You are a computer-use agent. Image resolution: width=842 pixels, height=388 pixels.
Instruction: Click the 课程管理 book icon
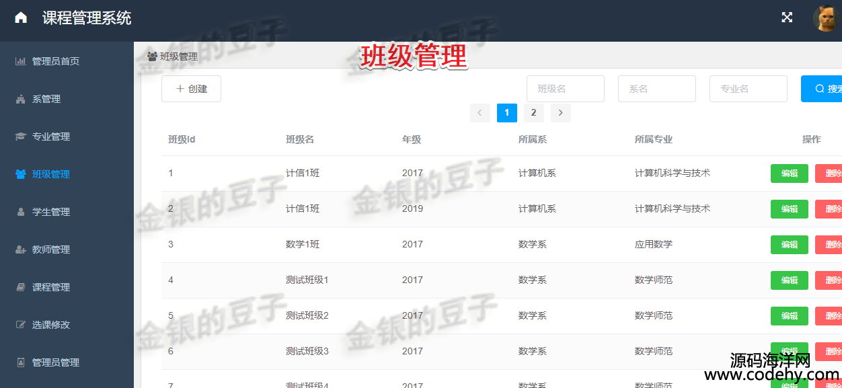coord(21,287)
